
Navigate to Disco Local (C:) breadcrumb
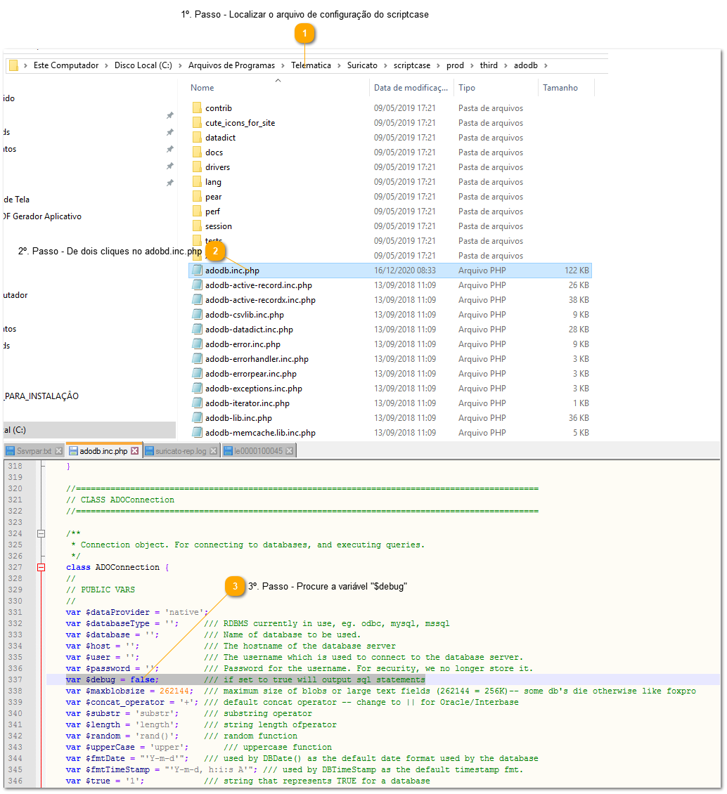pyautogui.click(x=143, y=65)
